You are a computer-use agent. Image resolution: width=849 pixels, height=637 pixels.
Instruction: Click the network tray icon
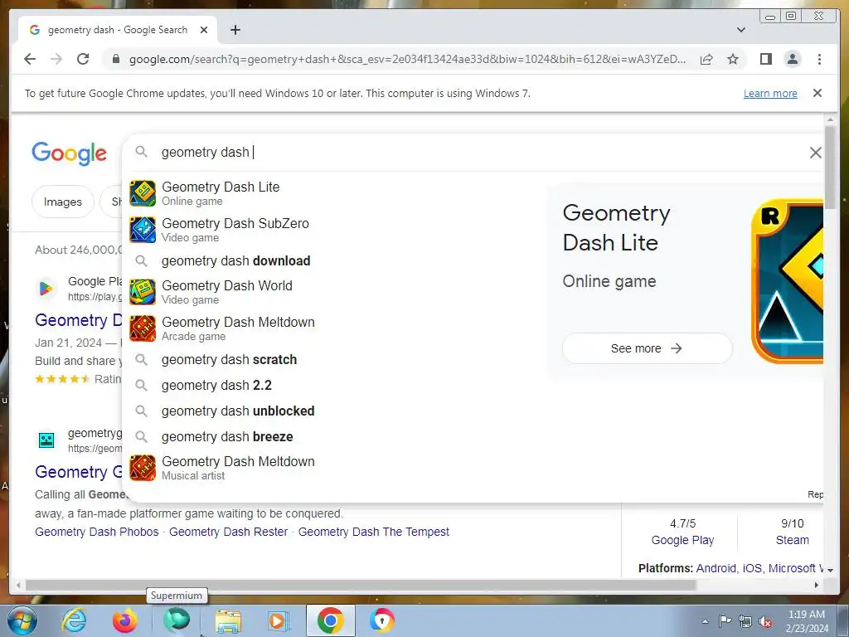click(745, 621)
